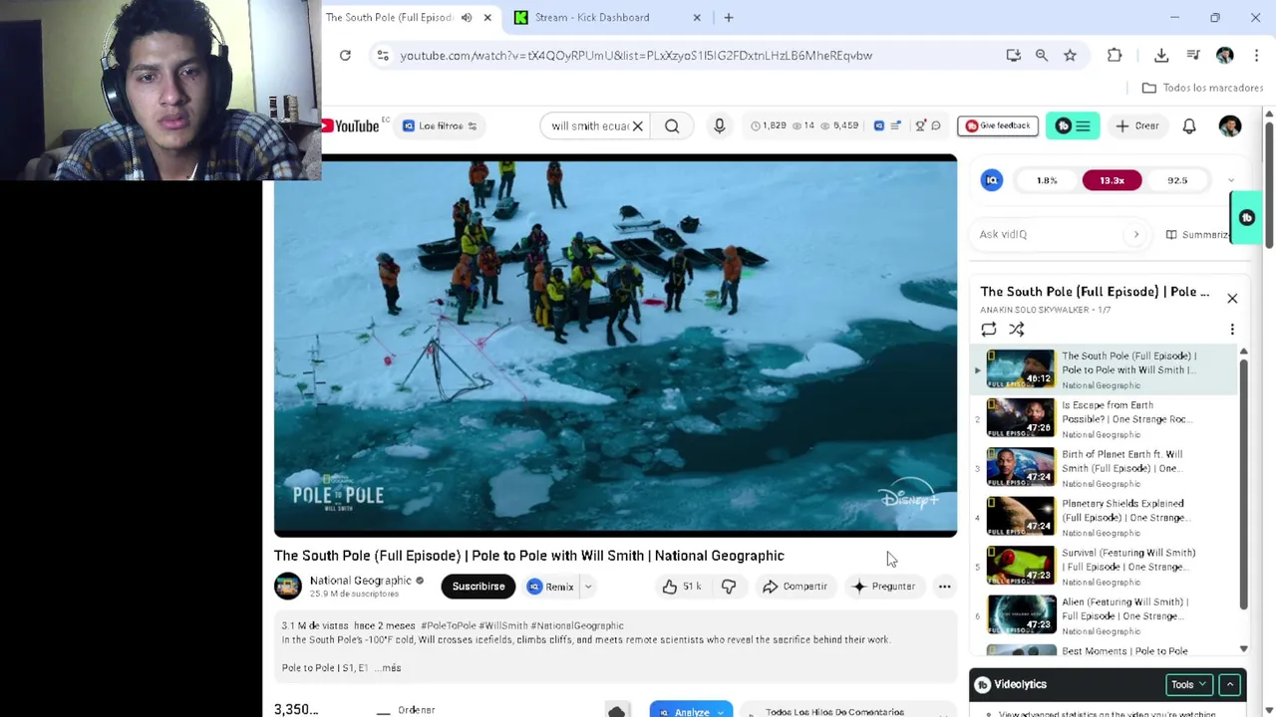Screen dimensions: 1276x717
Task: Play Is Escape from Earth Possible? video
Action: tap(1107, 419)
